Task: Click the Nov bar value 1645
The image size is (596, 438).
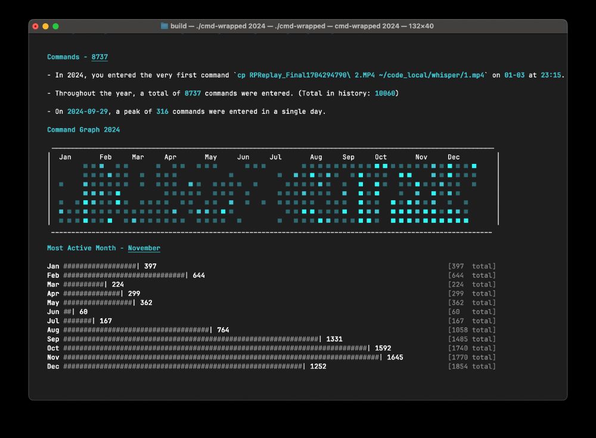Action: coord(395,358)
